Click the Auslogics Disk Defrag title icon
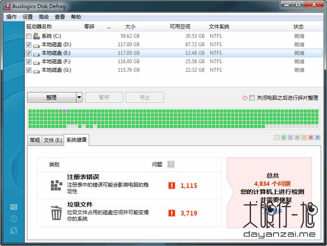The height and width of the screenshot is (246, 327). click(7, 6)
